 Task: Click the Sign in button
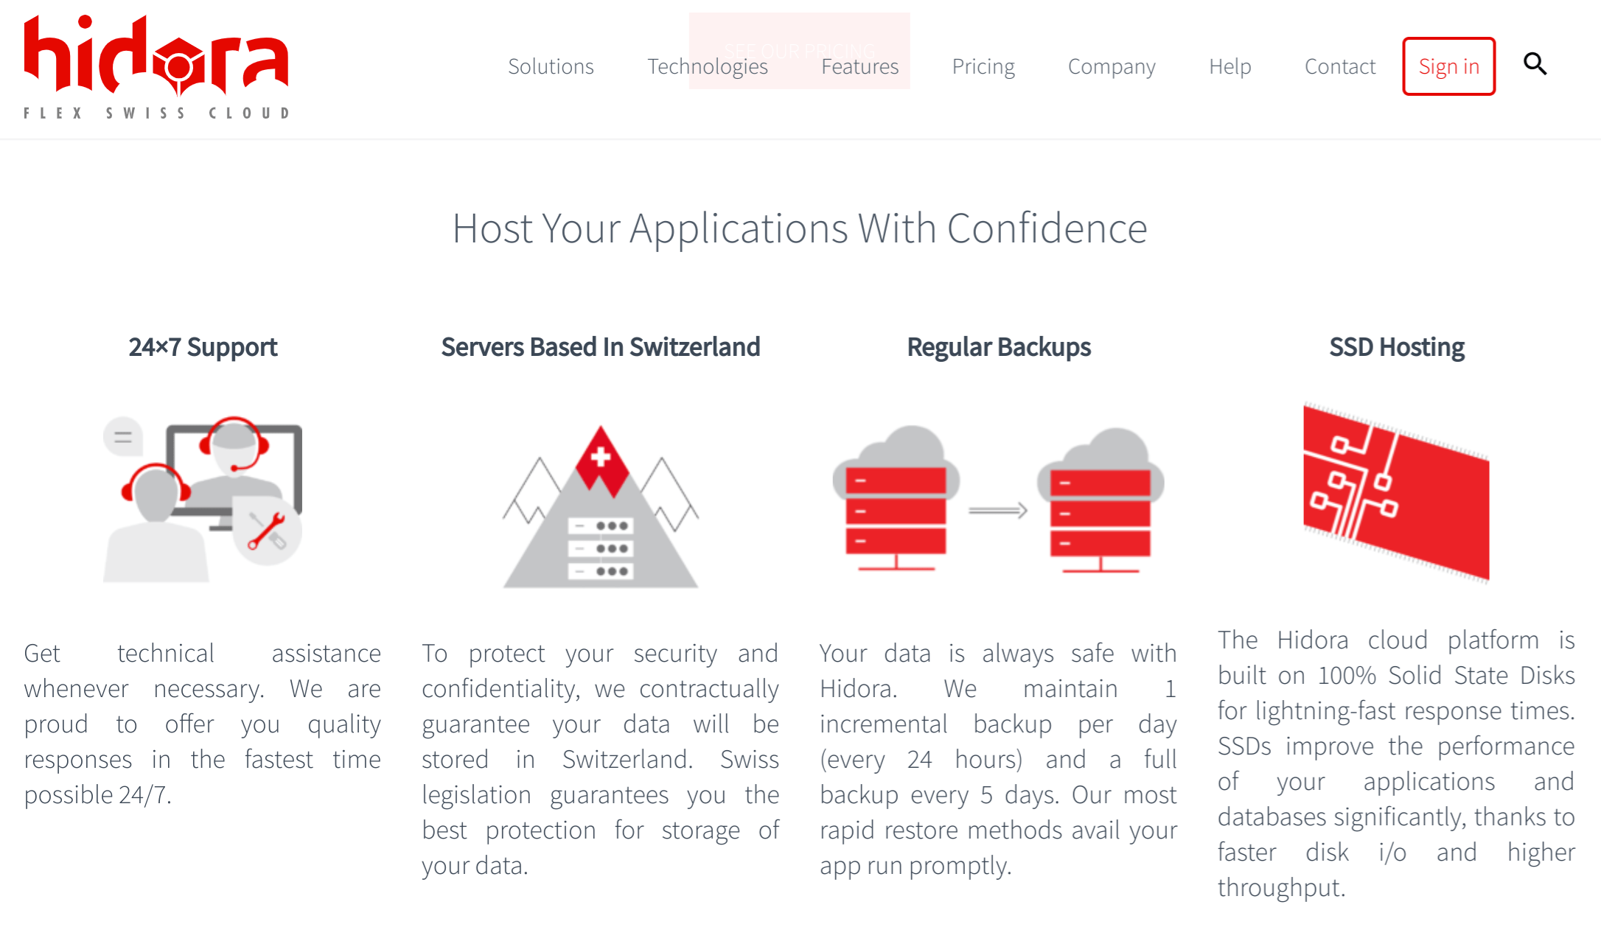[x=1448, y=65]
